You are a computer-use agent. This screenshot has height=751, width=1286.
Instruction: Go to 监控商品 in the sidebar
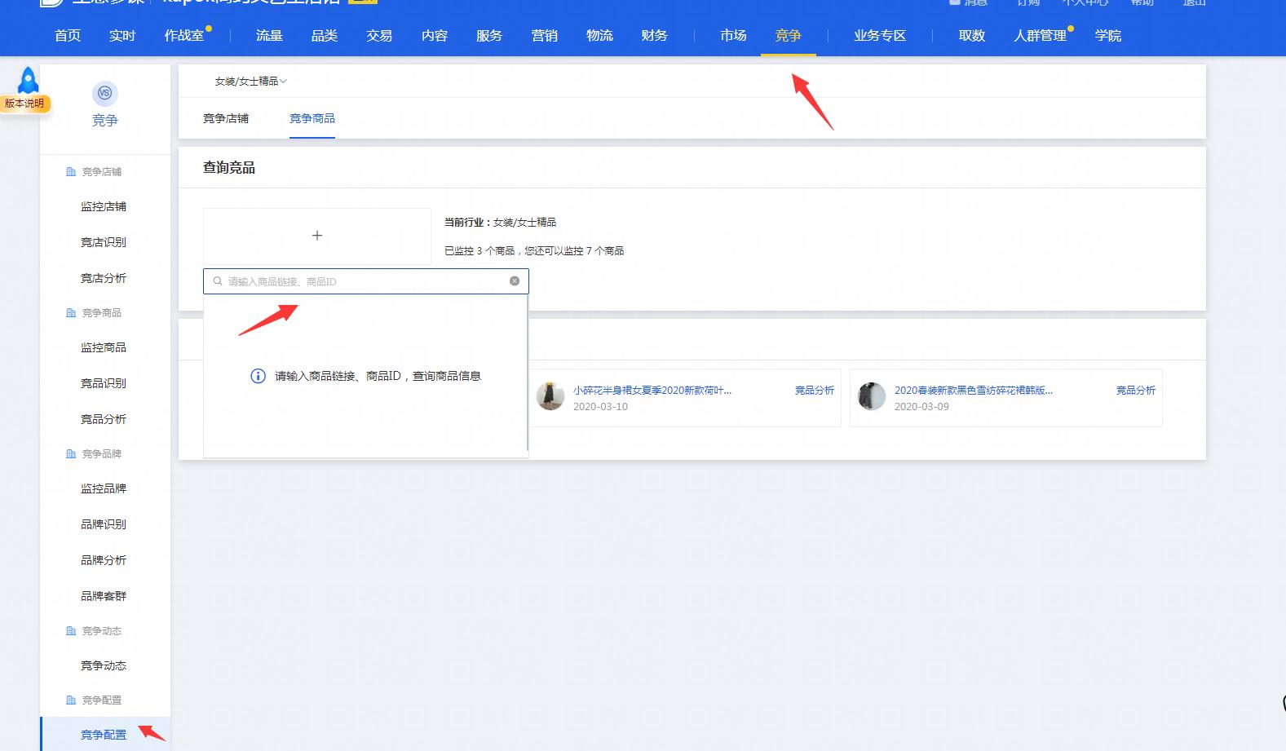[104, 348]
